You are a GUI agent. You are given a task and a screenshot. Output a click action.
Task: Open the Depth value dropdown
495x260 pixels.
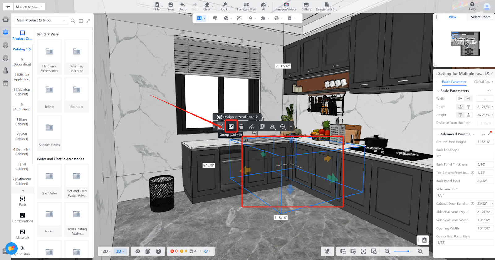[x=492, y=107]
